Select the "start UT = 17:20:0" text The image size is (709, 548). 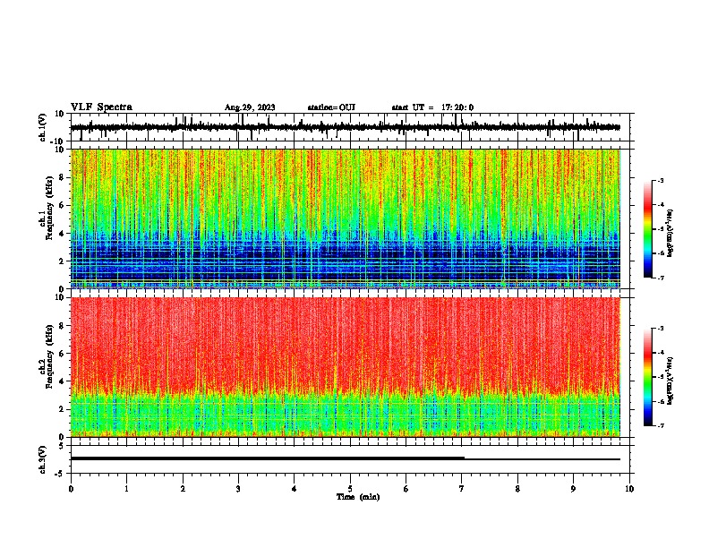coord(432,107)
